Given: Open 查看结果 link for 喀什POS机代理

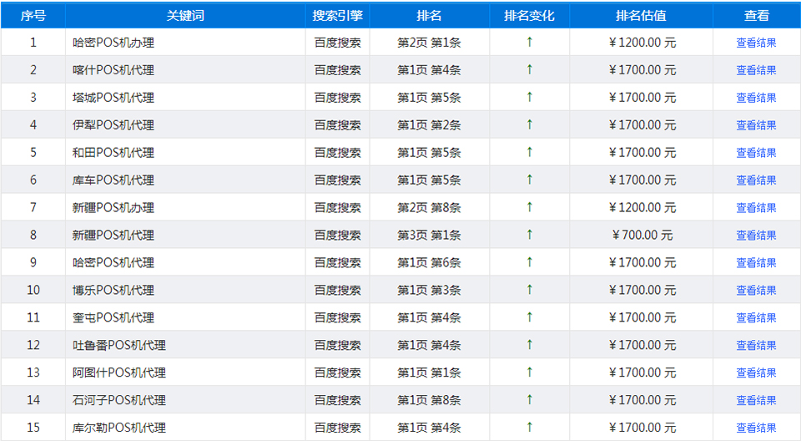Looking at the screenshot, I should (756, 70).
